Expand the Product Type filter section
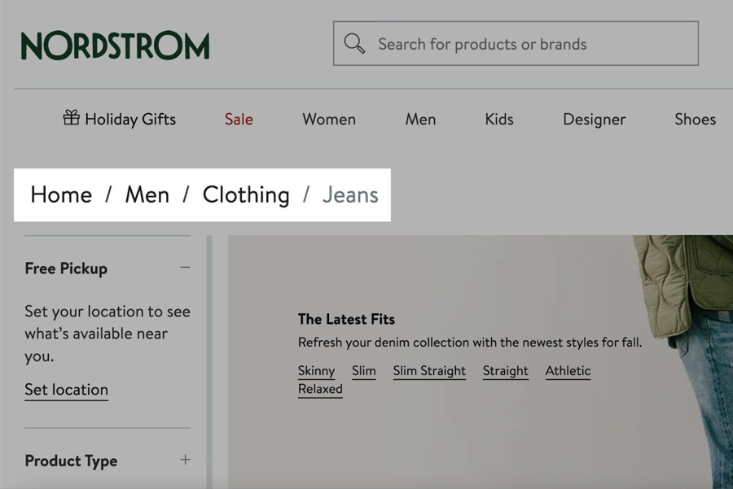Image resolution: width=733 pixels, height=489 pixels. tap(185, 460)
